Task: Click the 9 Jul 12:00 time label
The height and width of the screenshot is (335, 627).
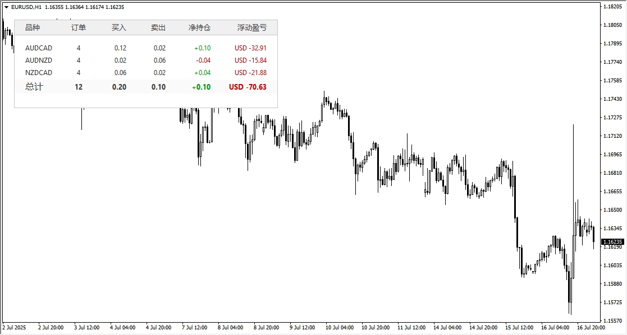Action: pyautogui.click(x=303, y=327)
